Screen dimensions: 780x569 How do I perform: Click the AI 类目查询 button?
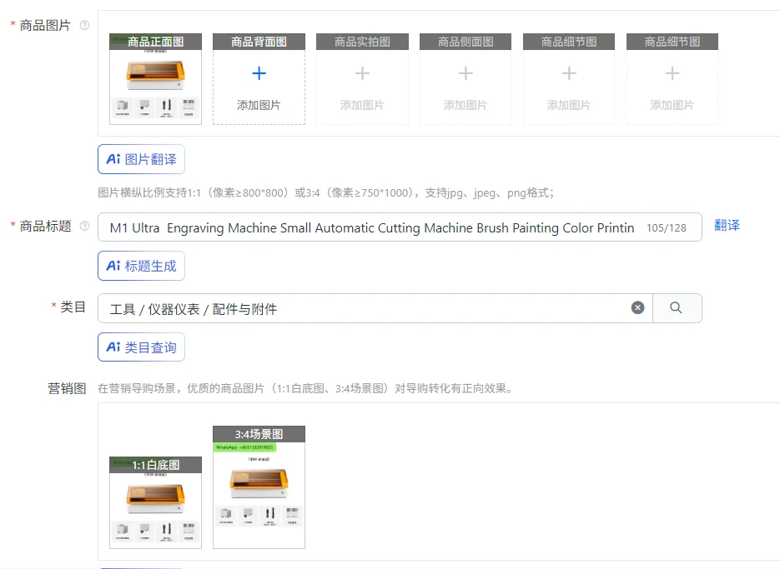click(141, 347)
